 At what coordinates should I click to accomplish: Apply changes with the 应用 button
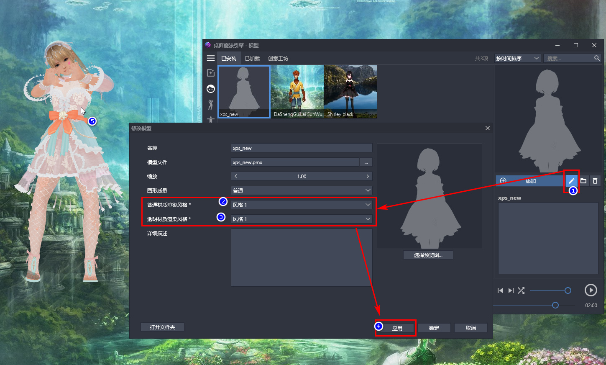(x=398, y=328)
